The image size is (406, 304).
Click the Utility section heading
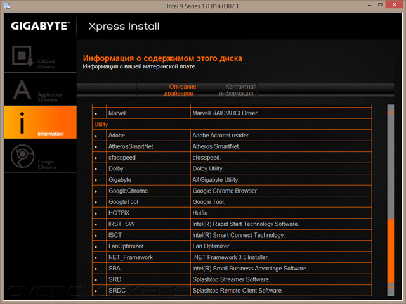coord(101,124)
